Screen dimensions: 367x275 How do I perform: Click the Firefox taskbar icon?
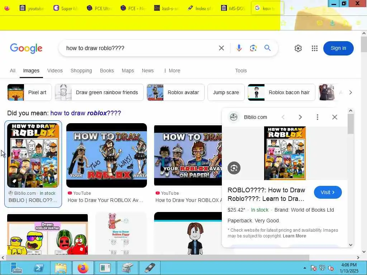tap(83, 268)
